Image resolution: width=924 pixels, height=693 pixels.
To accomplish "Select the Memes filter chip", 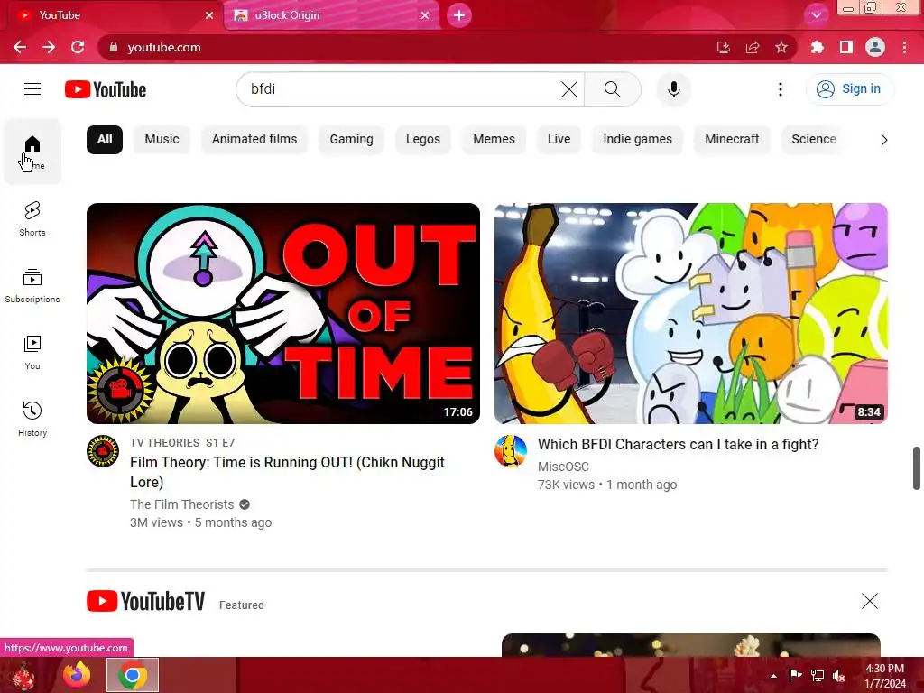I will 494,140.
